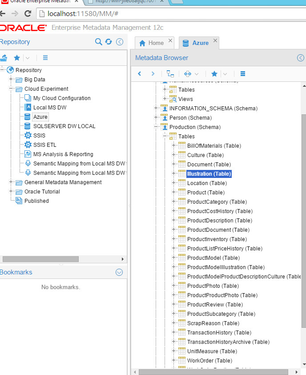Navigate back in the Metadata Browser
The width and height of the screenshot is (306, 375).
(140, 74)
